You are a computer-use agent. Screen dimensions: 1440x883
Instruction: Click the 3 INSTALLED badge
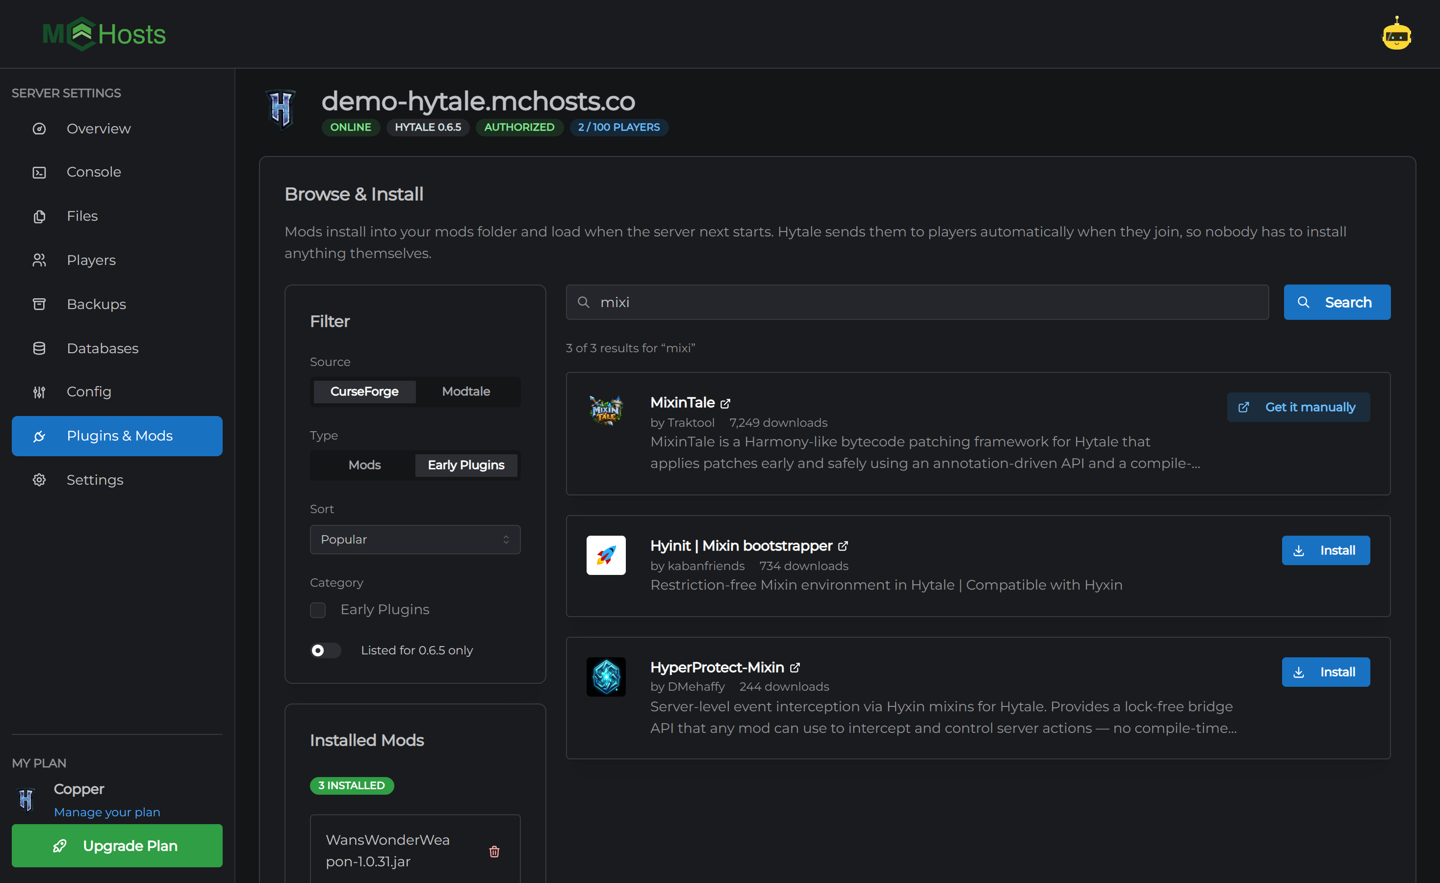(x=351, y=786)
